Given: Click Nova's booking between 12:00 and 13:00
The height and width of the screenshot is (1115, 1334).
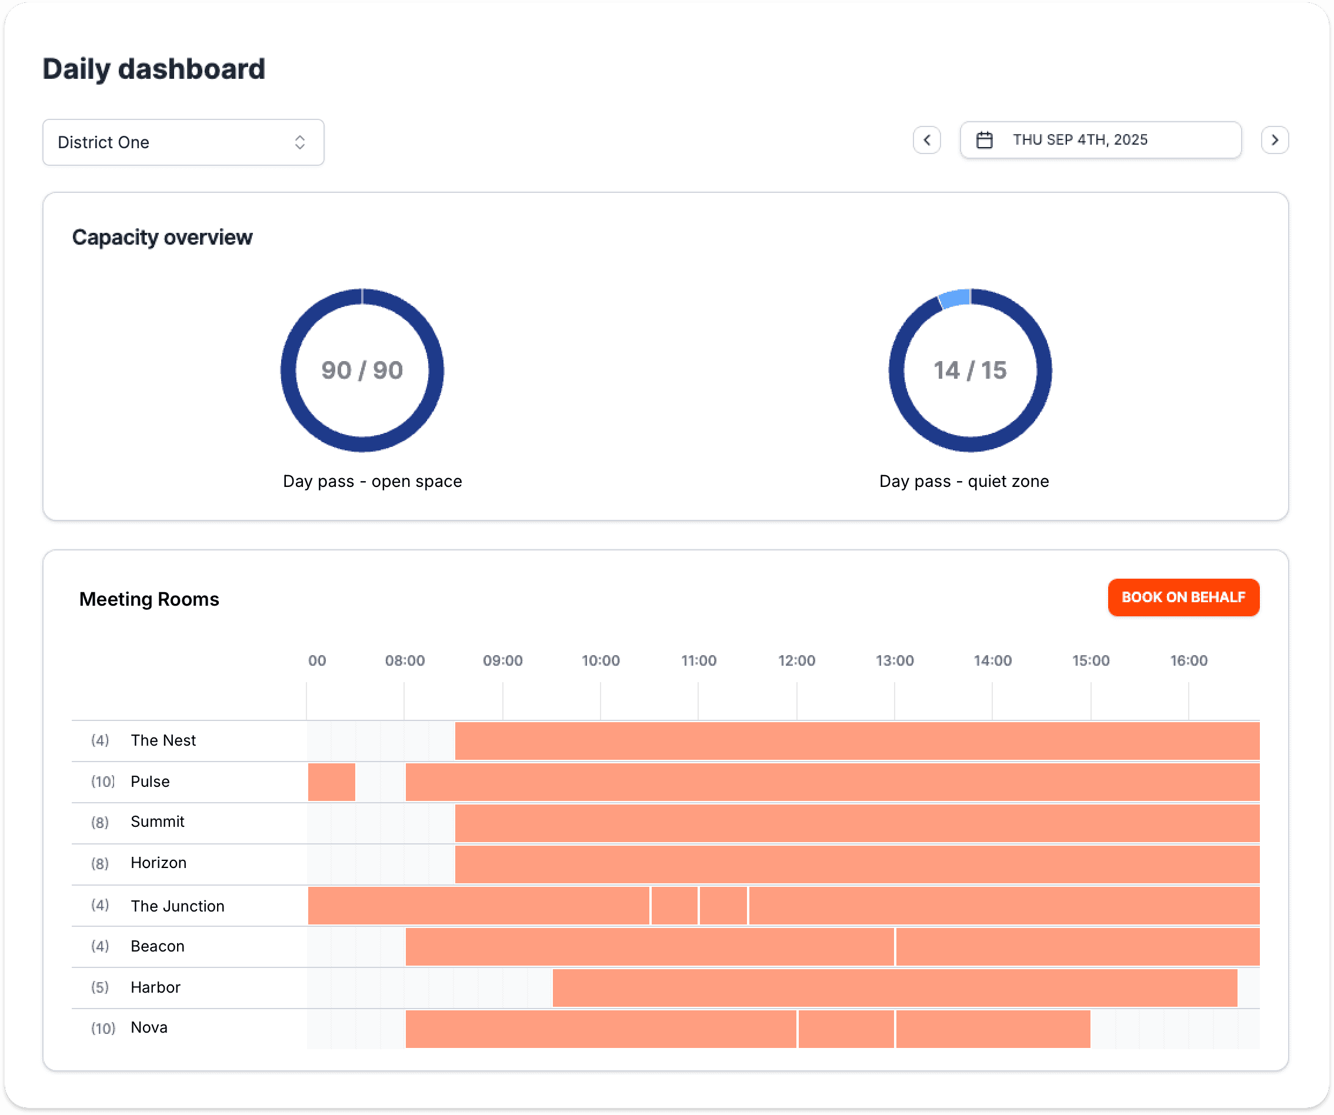Looking at the screenshot, I should click(x=845, y=1029).
